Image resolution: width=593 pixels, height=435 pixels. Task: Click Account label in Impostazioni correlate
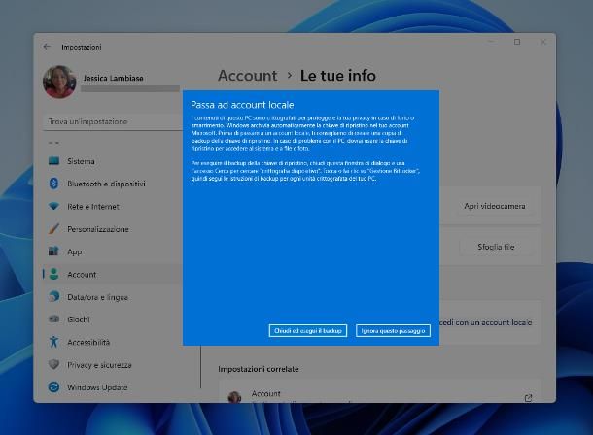[x=265, y=394]
